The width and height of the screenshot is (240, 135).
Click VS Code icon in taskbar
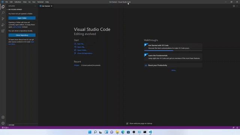[150, 132]
